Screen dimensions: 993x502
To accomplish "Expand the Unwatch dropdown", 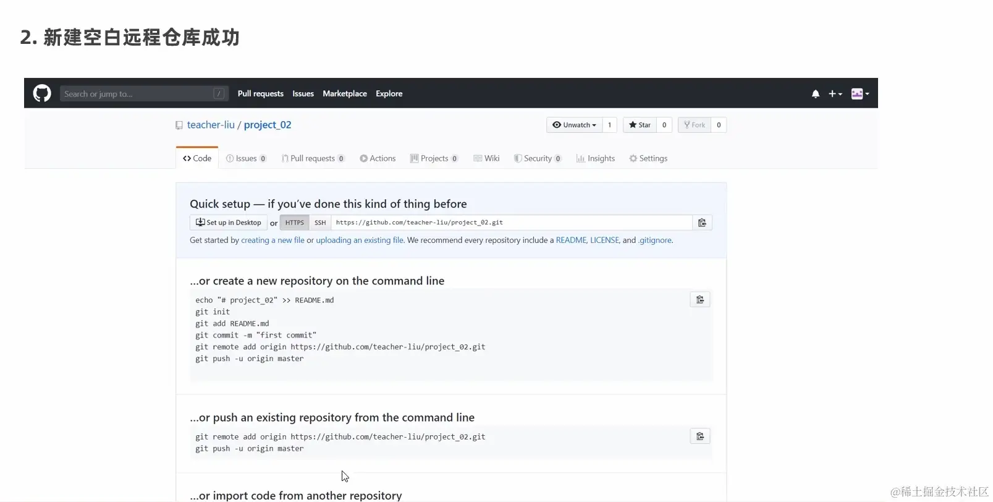I will coord(574,125).
